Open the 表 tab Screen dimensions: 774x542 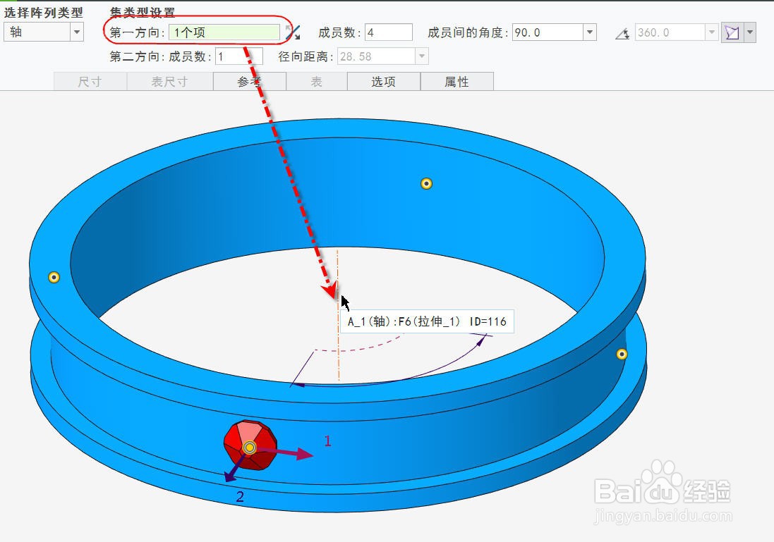(316, 81)
